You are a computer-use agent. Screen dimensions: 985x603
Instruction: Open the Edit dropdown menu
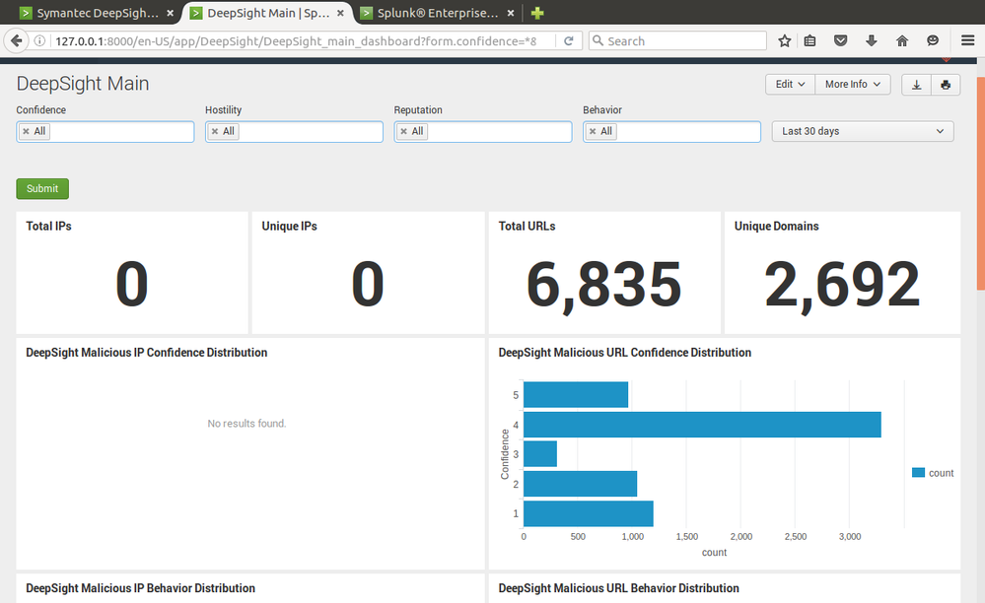click(x=790, y=84)
